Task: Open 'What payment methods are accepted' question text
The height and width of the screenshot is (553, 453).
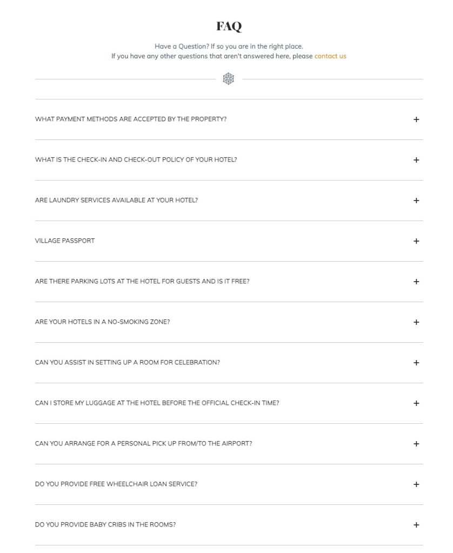Action: pos(130,119)
